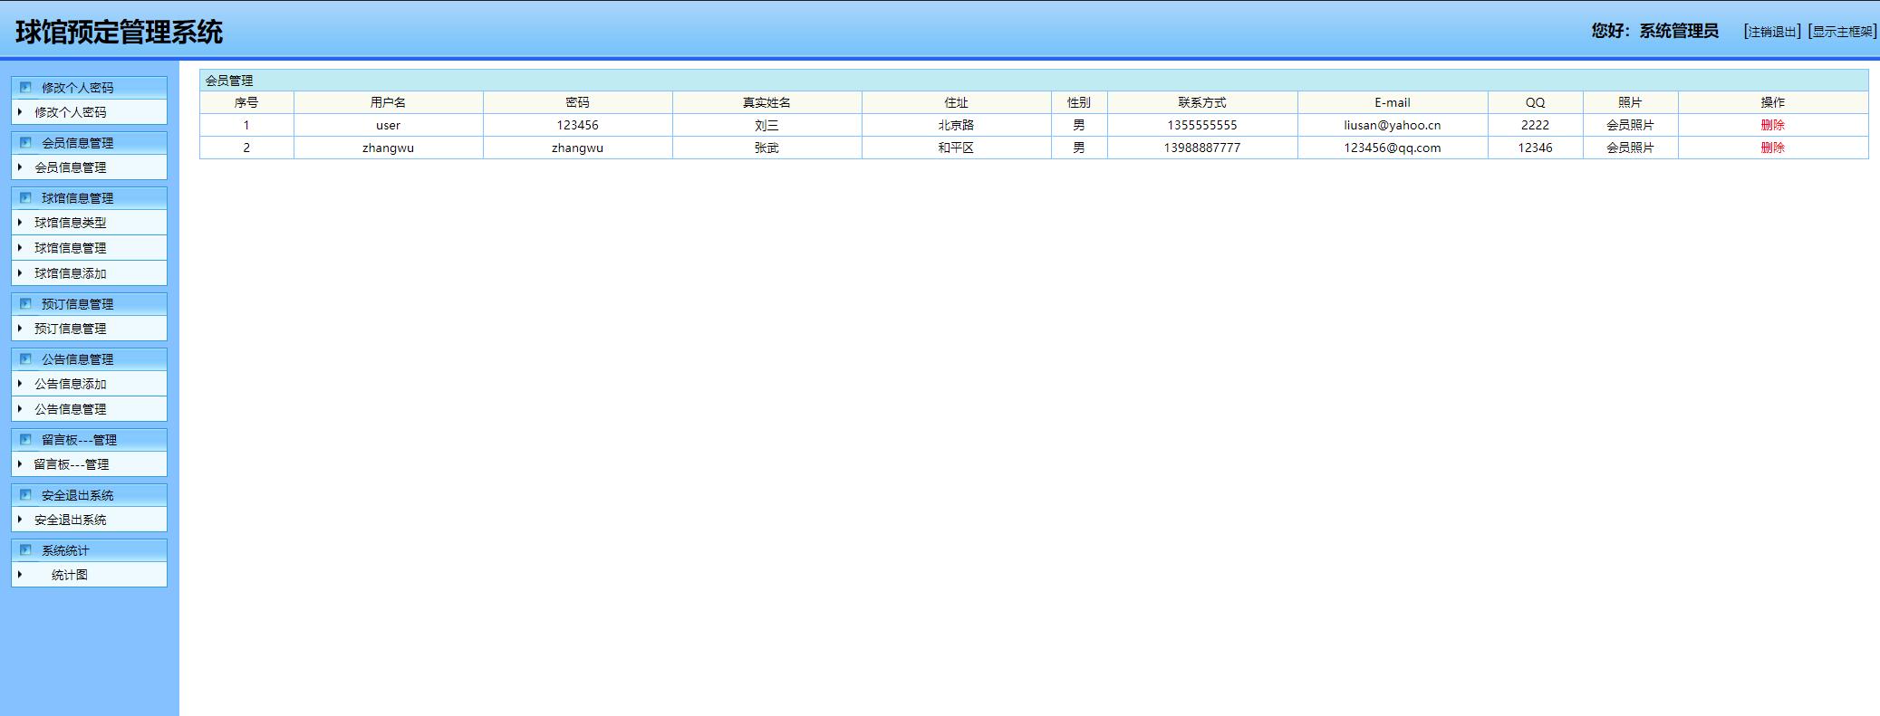The height and width of the screenshot is (716, 1880).
Task: Open the 统计图 menu item
Action: click(70, 575)
